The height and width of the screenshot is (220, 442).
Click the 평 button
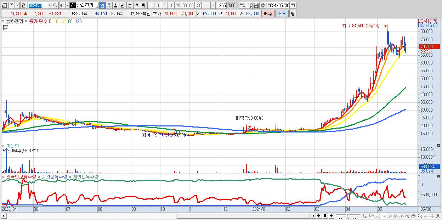tap(293, 13)
